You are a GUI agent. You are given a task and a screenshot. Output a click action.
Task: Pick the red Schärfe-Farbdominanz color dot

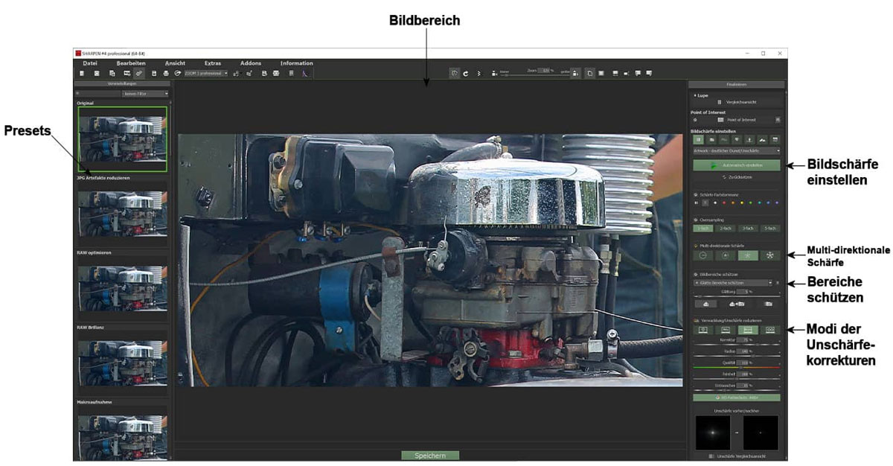(724, 202)
